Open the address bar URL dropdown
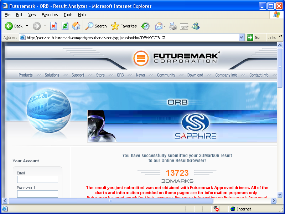Screen dimensions: 285x214 241,37
